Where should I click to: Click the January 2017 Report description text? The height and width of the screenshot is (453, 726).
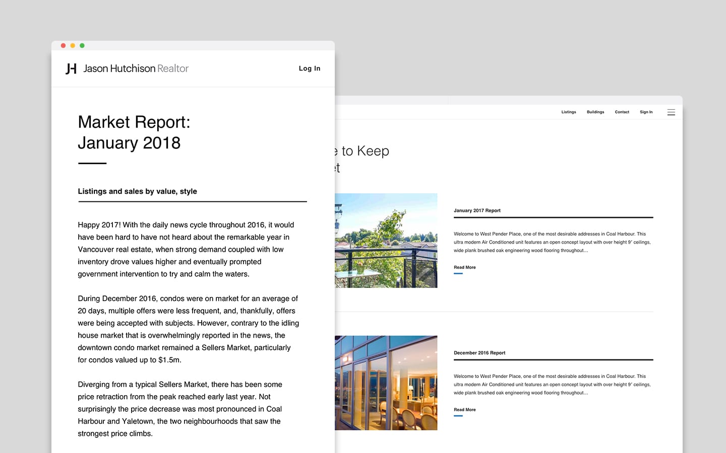coord(553,242)
